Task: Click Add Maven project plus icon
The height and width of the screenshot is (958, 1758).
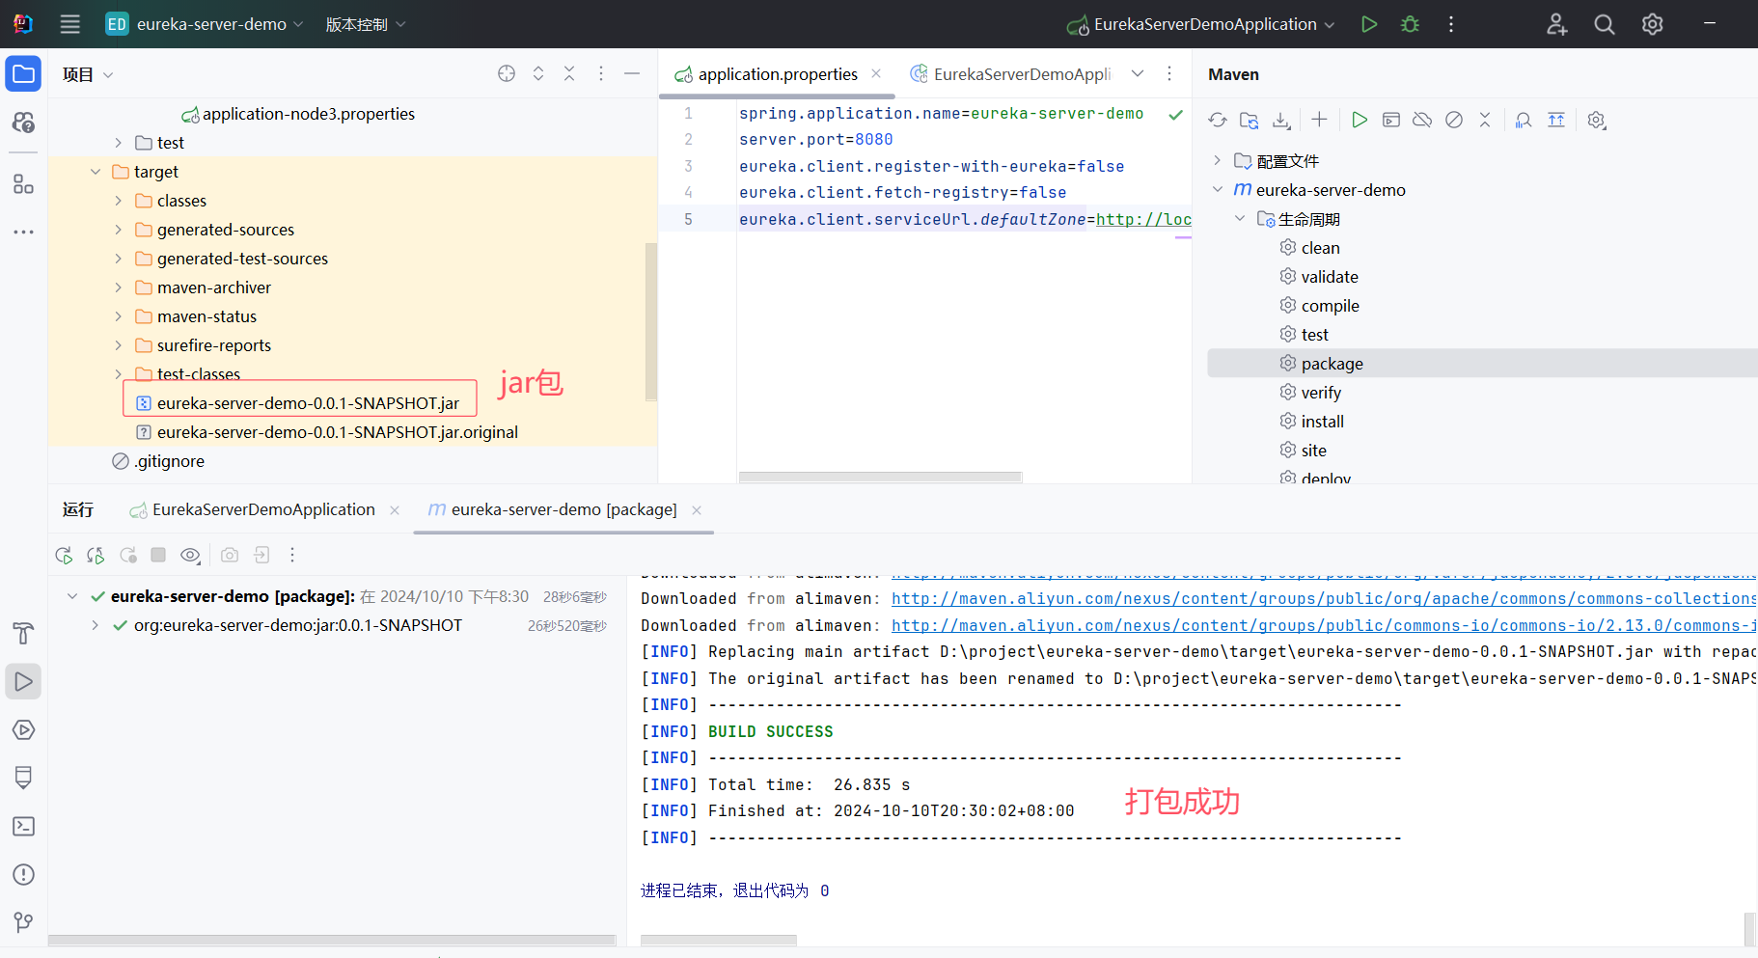Action: [x=1319, y=120]
